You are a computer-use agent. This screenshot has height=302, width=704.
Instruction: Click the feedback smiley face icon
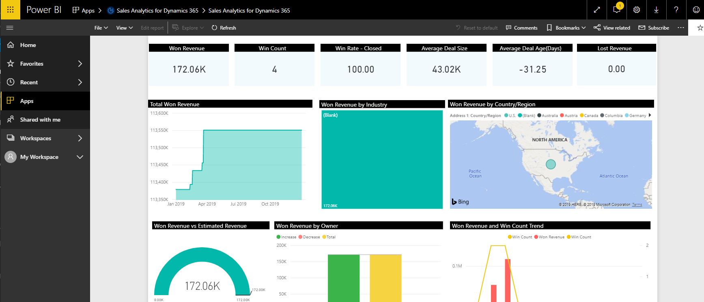[x=696, y=10]
